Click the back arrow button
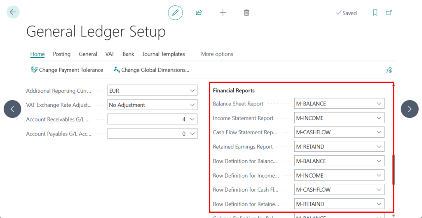Viewport: 422px width, 218px height. (13, 12)
